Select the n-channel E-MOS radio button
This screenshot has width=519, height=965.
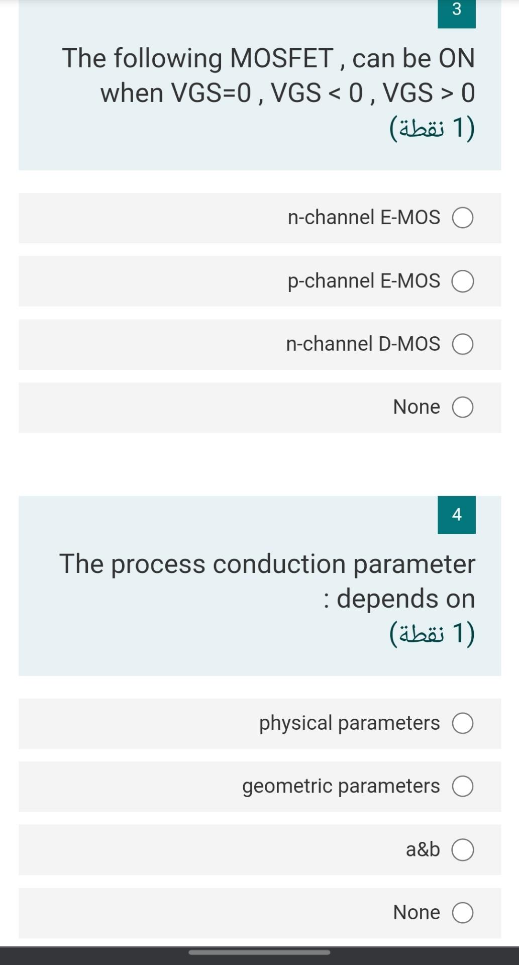point(463,218)
